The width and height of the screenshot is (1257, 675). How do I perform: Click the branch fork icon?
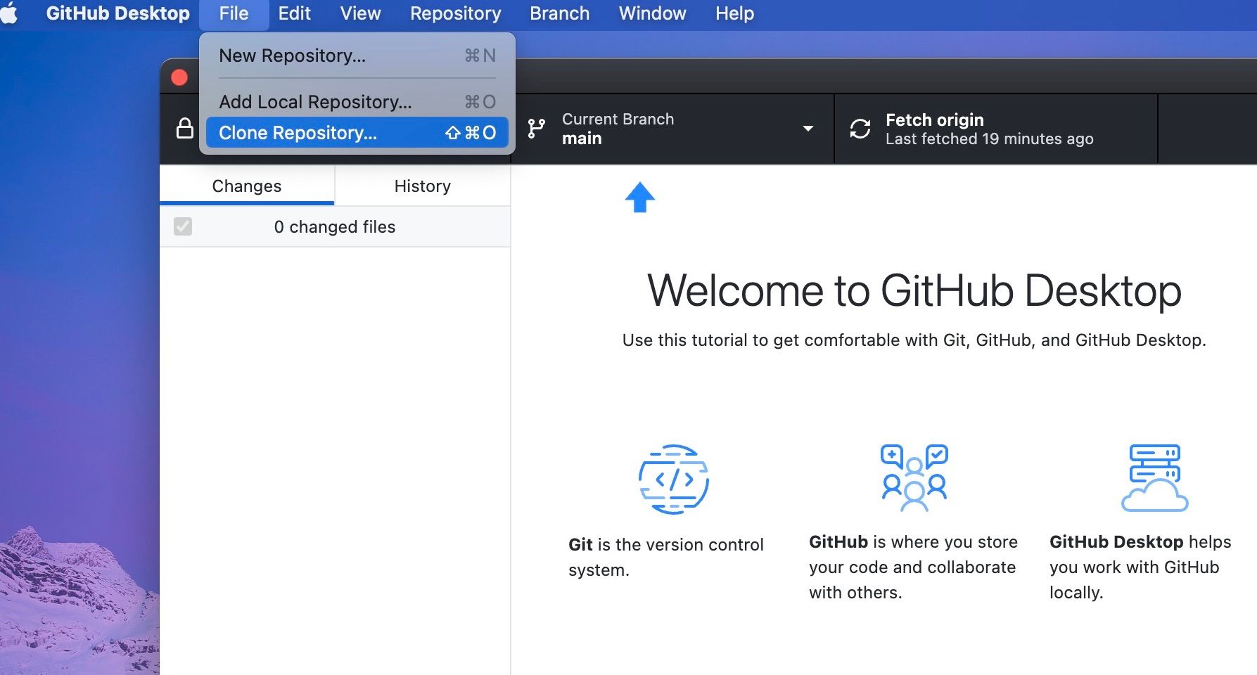[537, 129]
